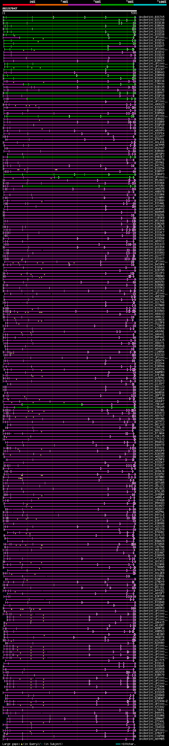This screenshot has width=169, height=746.
Task: Click the green ~80% identity color segment
Action: coord(117,5)
